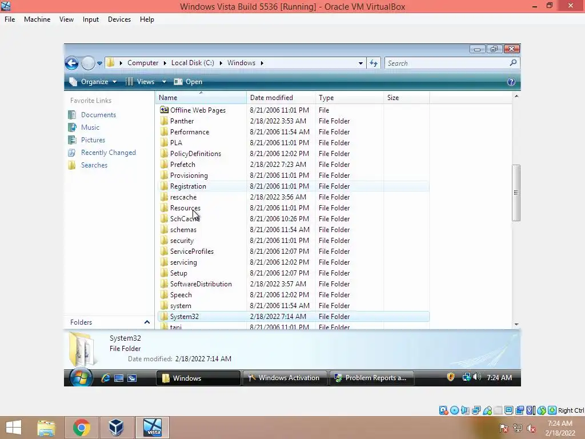
Task: Click Vista security shield tray icon
Action: (451, 377)
